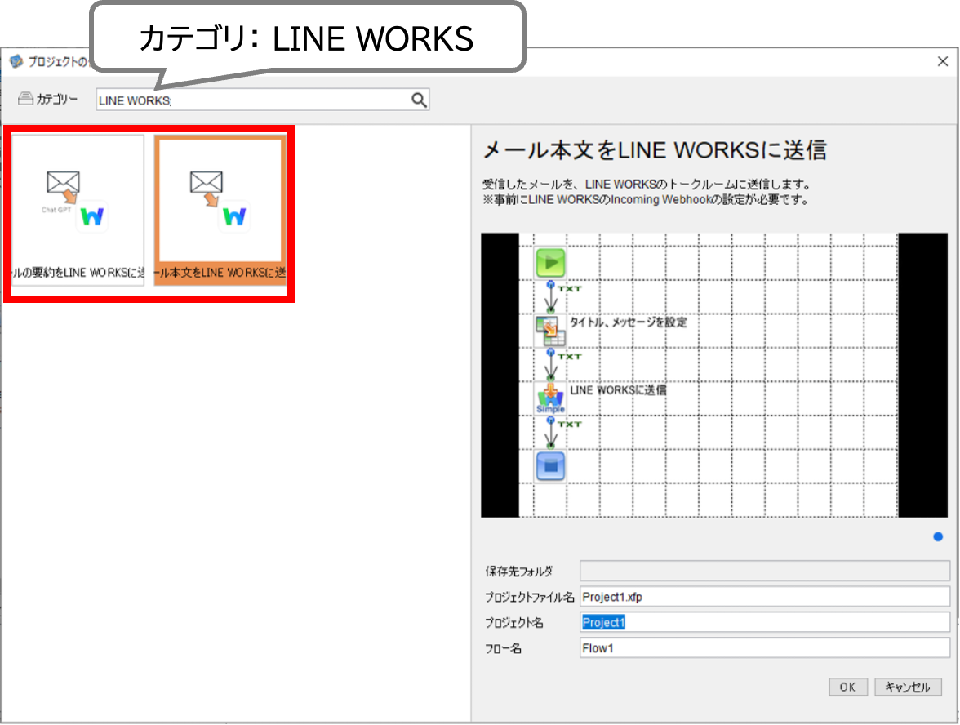
Task: Click the LINE WORKSに送信 label in flow preview
Action: 619,390
